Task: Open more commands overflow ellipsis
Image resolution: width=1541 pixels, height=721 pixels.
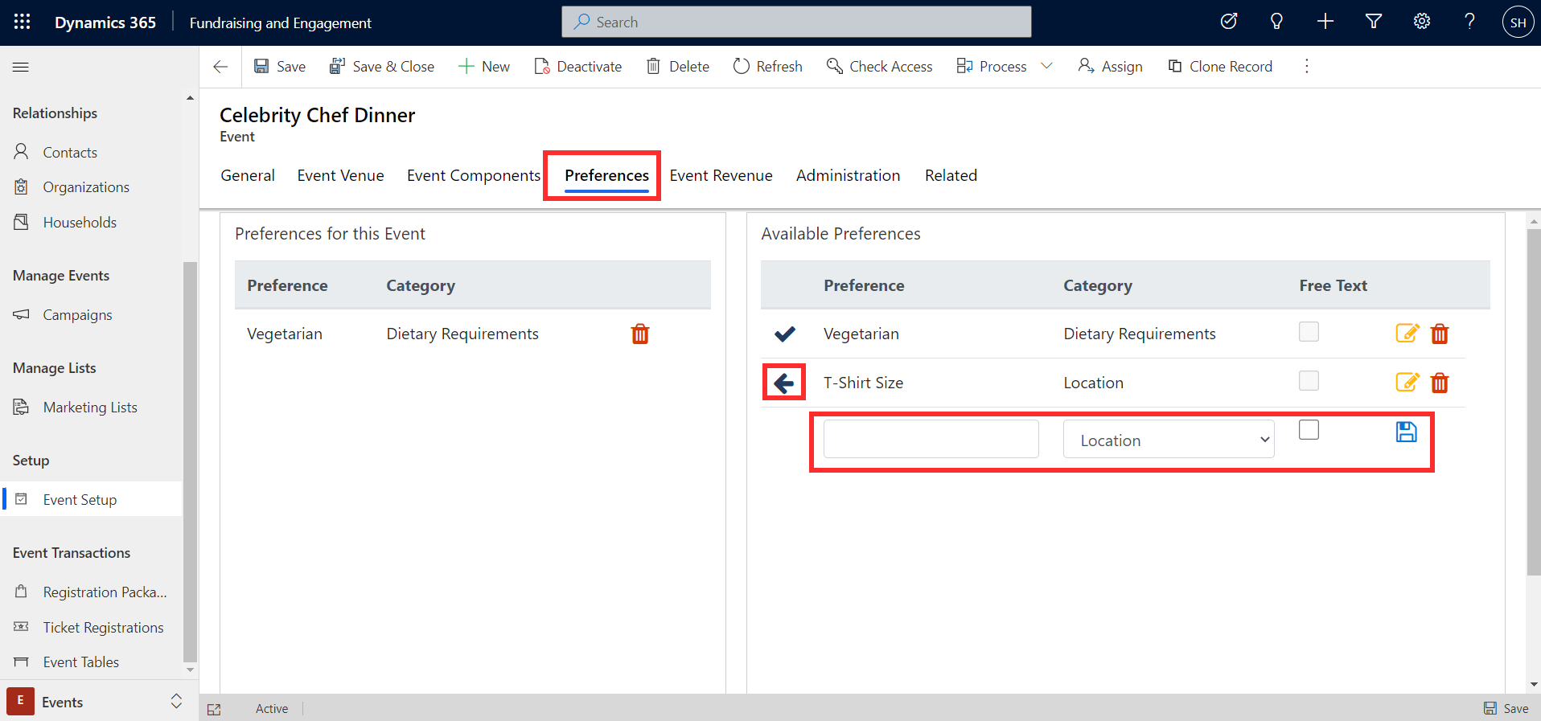Action: [1306, 66]
